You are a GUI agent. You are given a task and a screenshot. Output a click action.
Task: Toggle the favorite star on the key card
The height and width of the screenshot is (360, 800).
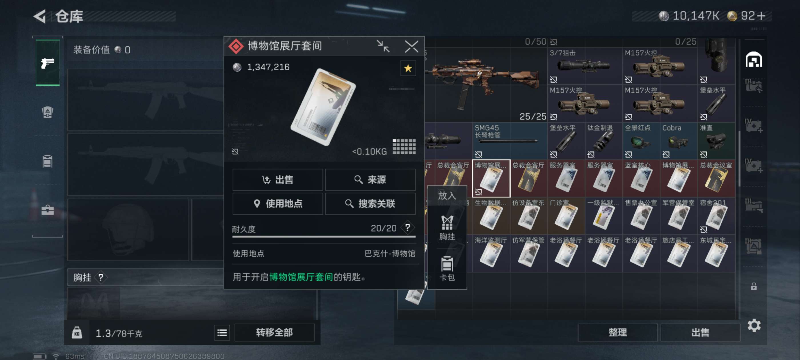(x=408, y=68)
